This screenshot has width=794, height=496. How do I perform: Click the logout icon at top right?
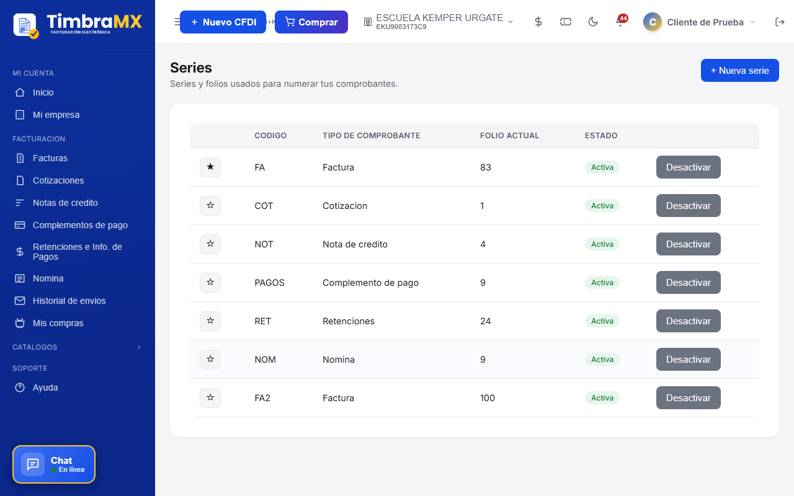(x=780, y=22)
